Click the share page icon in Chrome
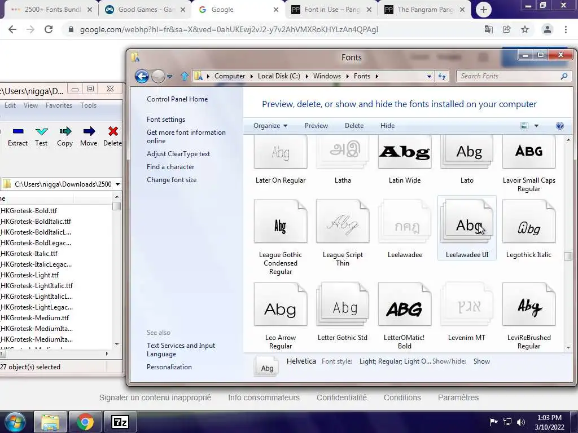The image size is (578, 433). tap(506, 29)
